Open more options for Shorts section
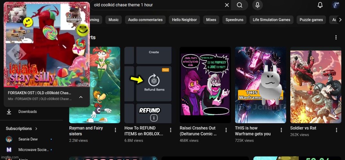The image size is (345, 160). click(336, 37)
